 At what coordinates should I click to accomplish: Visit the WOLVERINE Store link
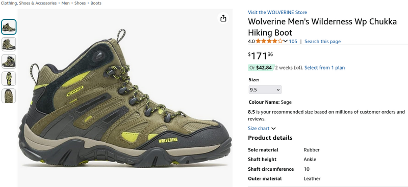[x=277, y=12]
